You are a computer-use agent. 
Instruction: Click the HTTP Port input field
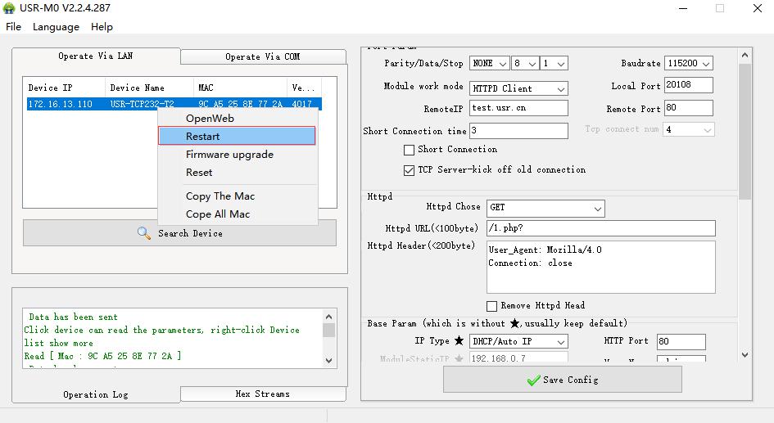pyautogui.click(x=681, y=342)
